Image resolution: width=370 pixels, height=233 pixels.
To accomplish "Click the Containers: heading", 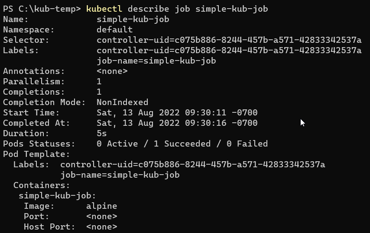I will tap(42, 185).
